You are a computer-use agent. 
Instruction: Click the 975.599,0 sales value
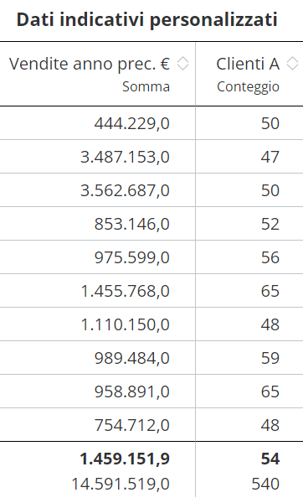tap(132, 257)
